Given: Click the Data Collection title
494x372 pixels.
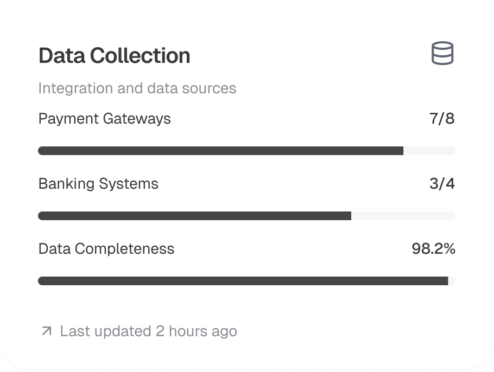Looking at the screenshot, I should click(x=114, y=56).
